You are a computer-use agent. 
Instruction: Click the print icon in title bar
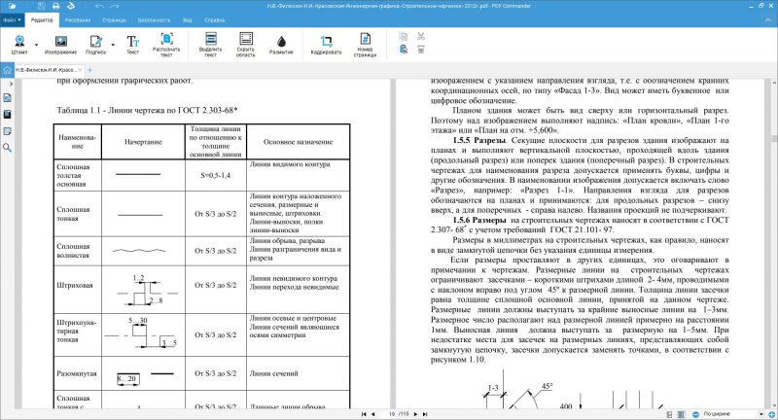click(x=56, y=6)
